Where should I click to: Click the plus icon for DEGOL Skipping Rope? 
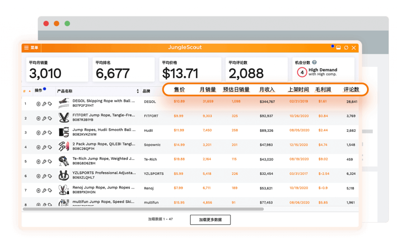click(38, 104)
